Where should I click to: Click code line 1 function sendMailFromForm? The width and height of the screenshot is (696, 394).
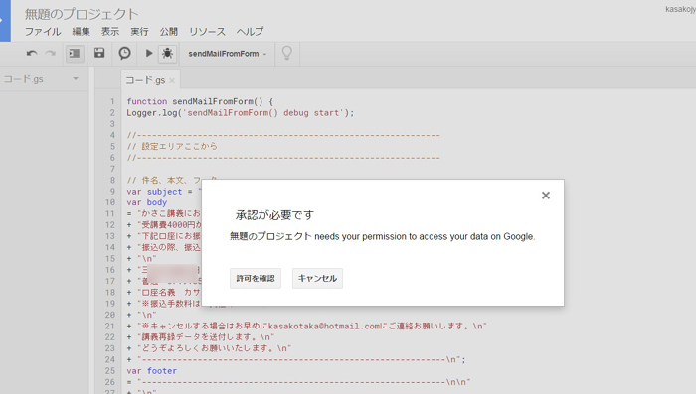tap(200, 101)
